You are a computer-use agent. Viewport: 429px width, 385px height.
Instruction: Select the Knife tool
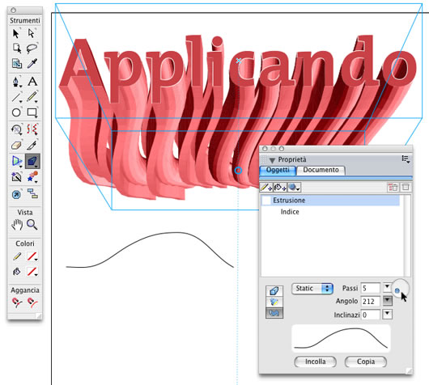coord(32,146)
